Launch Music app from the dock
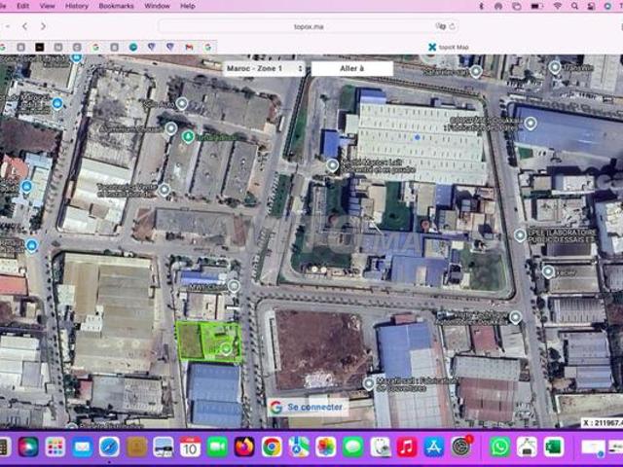The width and height of the screenshot is (623, 467). [x=407, y=447]
